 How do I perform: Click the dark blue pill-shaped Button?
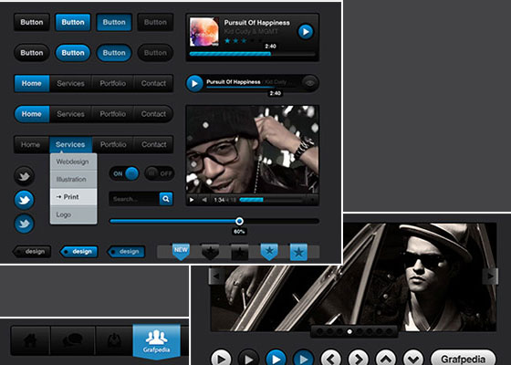click(x=114, y=53)
